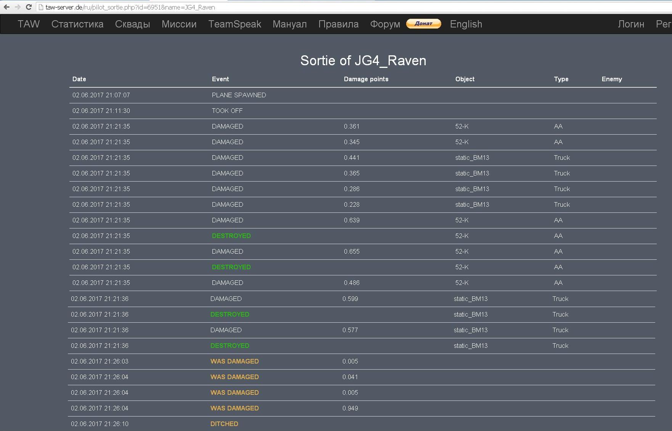Viewport: 672px width, 431px height.
Task: Click the page icon in address bar
Action: [41, 7]
